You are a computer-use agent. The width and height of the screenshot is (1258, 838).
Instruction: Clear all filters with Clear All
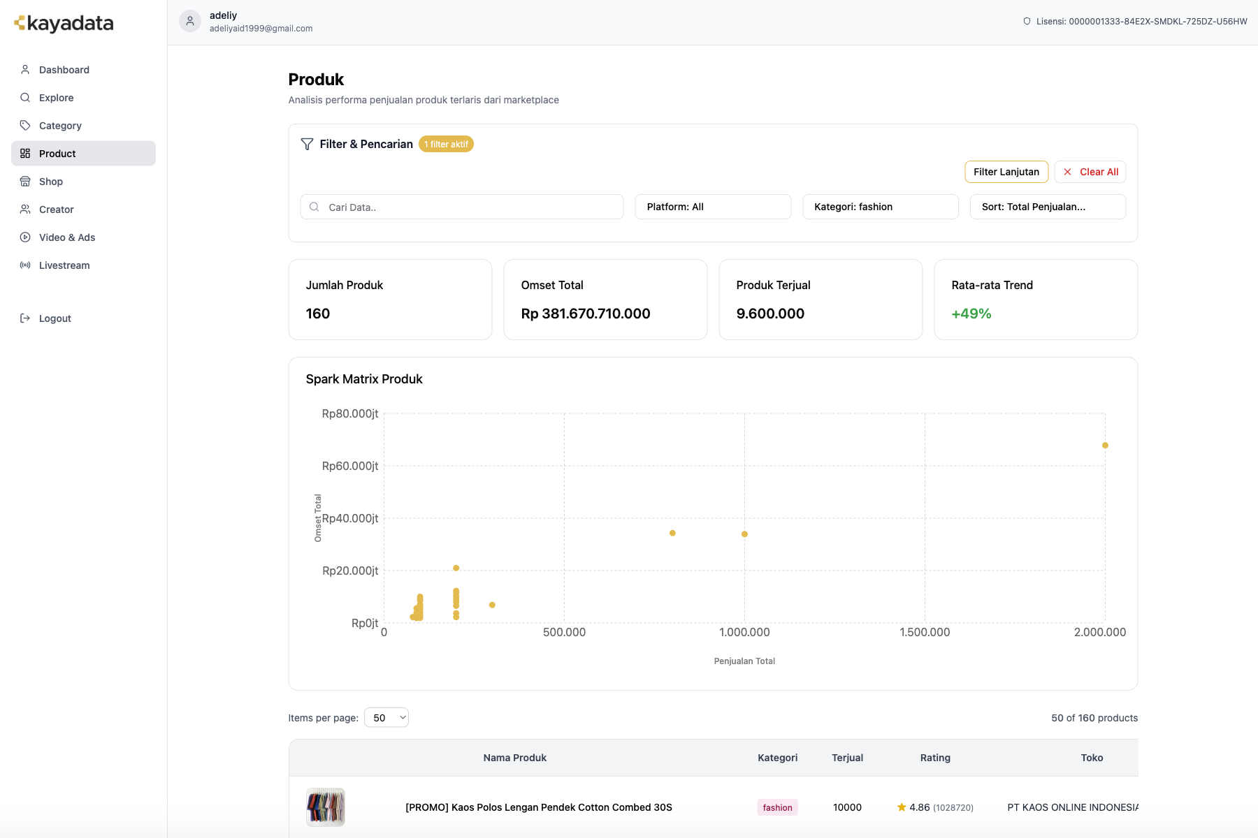1090,172
